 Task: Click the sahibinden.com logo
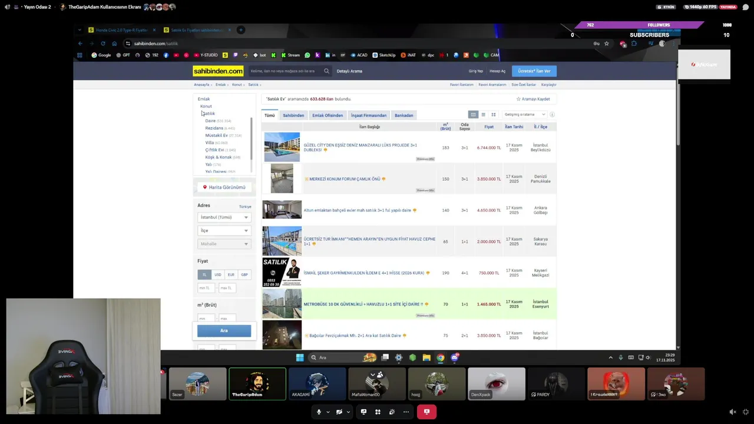(218, 71)
